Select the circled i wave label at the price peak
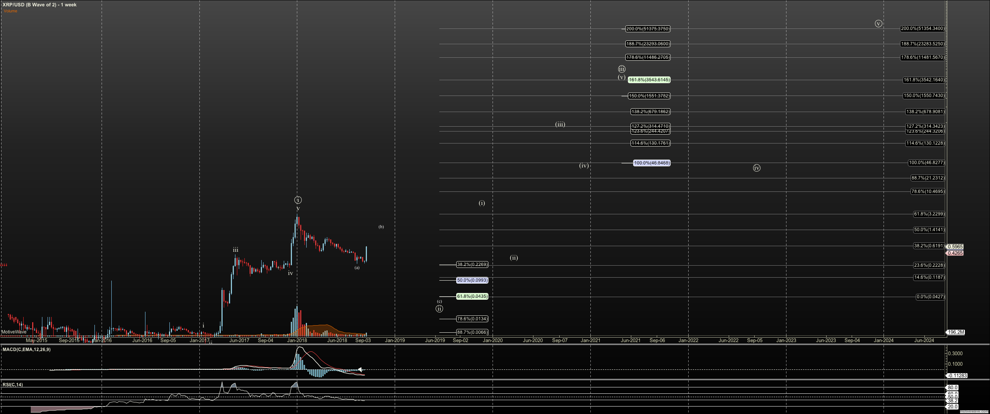Image resolution: width=990 pixels, height=414 pixels. point(298,200)
